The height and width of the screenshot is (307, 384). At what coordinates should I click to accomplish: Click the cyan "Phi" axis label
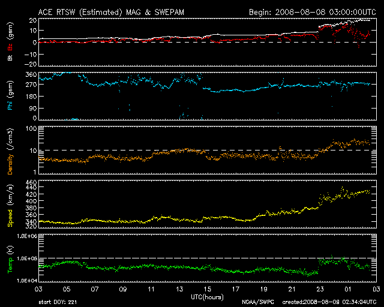click(10, 105)
